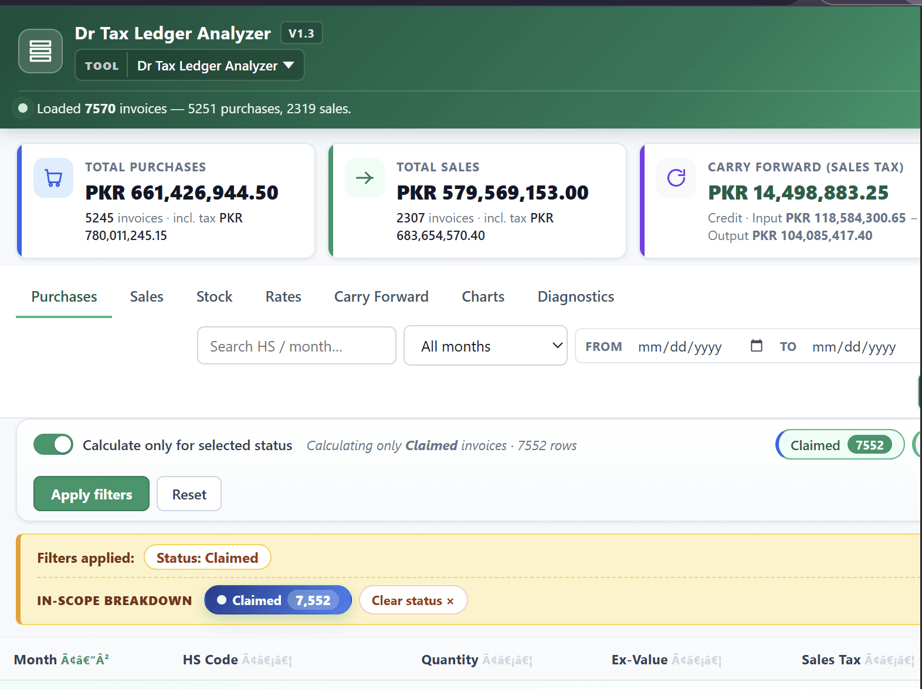Open the Rates tab
922x689 pixels.
pyautogui.click(x=283, y=297)
